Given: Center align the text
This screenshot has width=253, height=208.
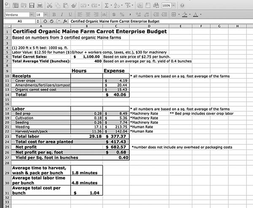Looking at the screenshot, I should (x=88, y=14).
